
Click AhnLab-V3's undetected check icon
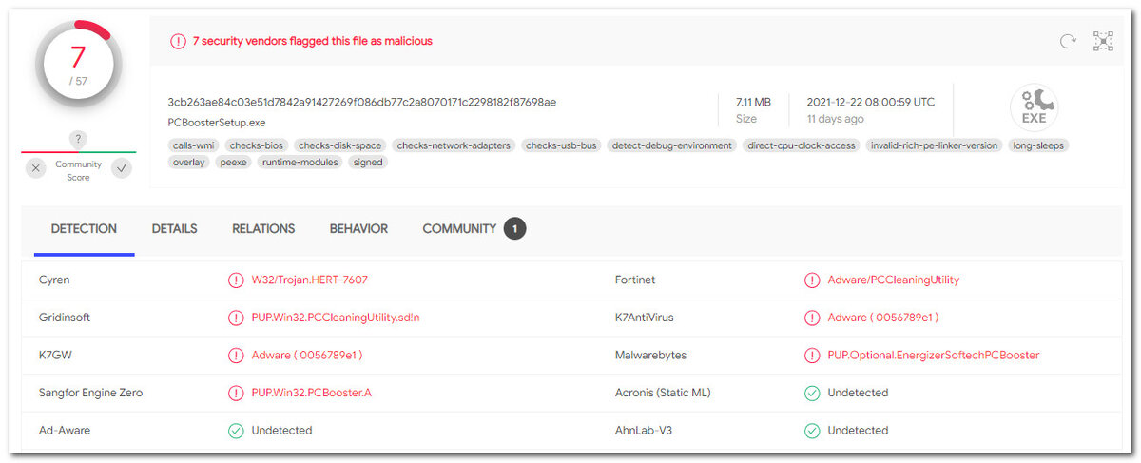pyautogui.click(x=812, y=431)
